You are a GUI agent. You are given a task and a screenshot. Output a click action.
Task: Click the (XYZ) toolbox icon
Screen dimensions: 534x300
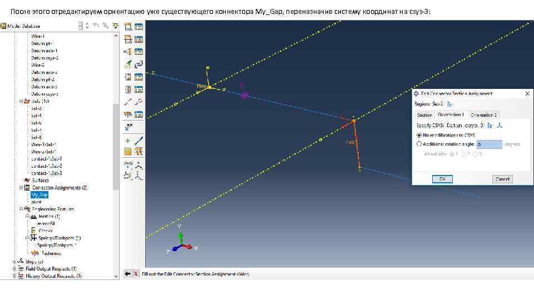pyautogui.click(x=128, y=166)
